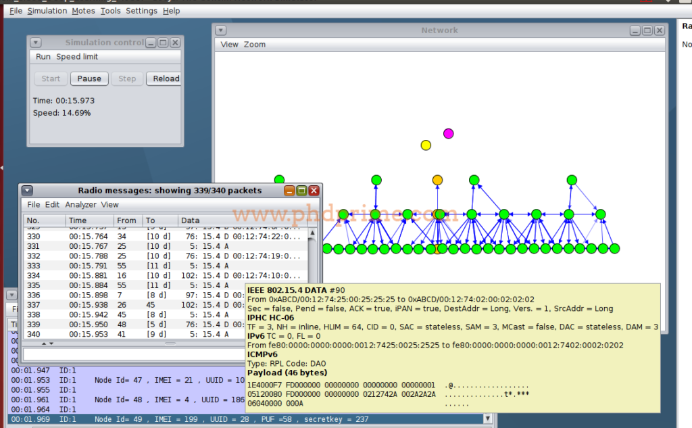Screen dimensions: 692x428
Task: Open the Run menu in Simulation control
Action: tap(43, 56)
